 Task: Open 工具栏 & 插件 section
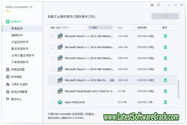[x=19, y=84]
